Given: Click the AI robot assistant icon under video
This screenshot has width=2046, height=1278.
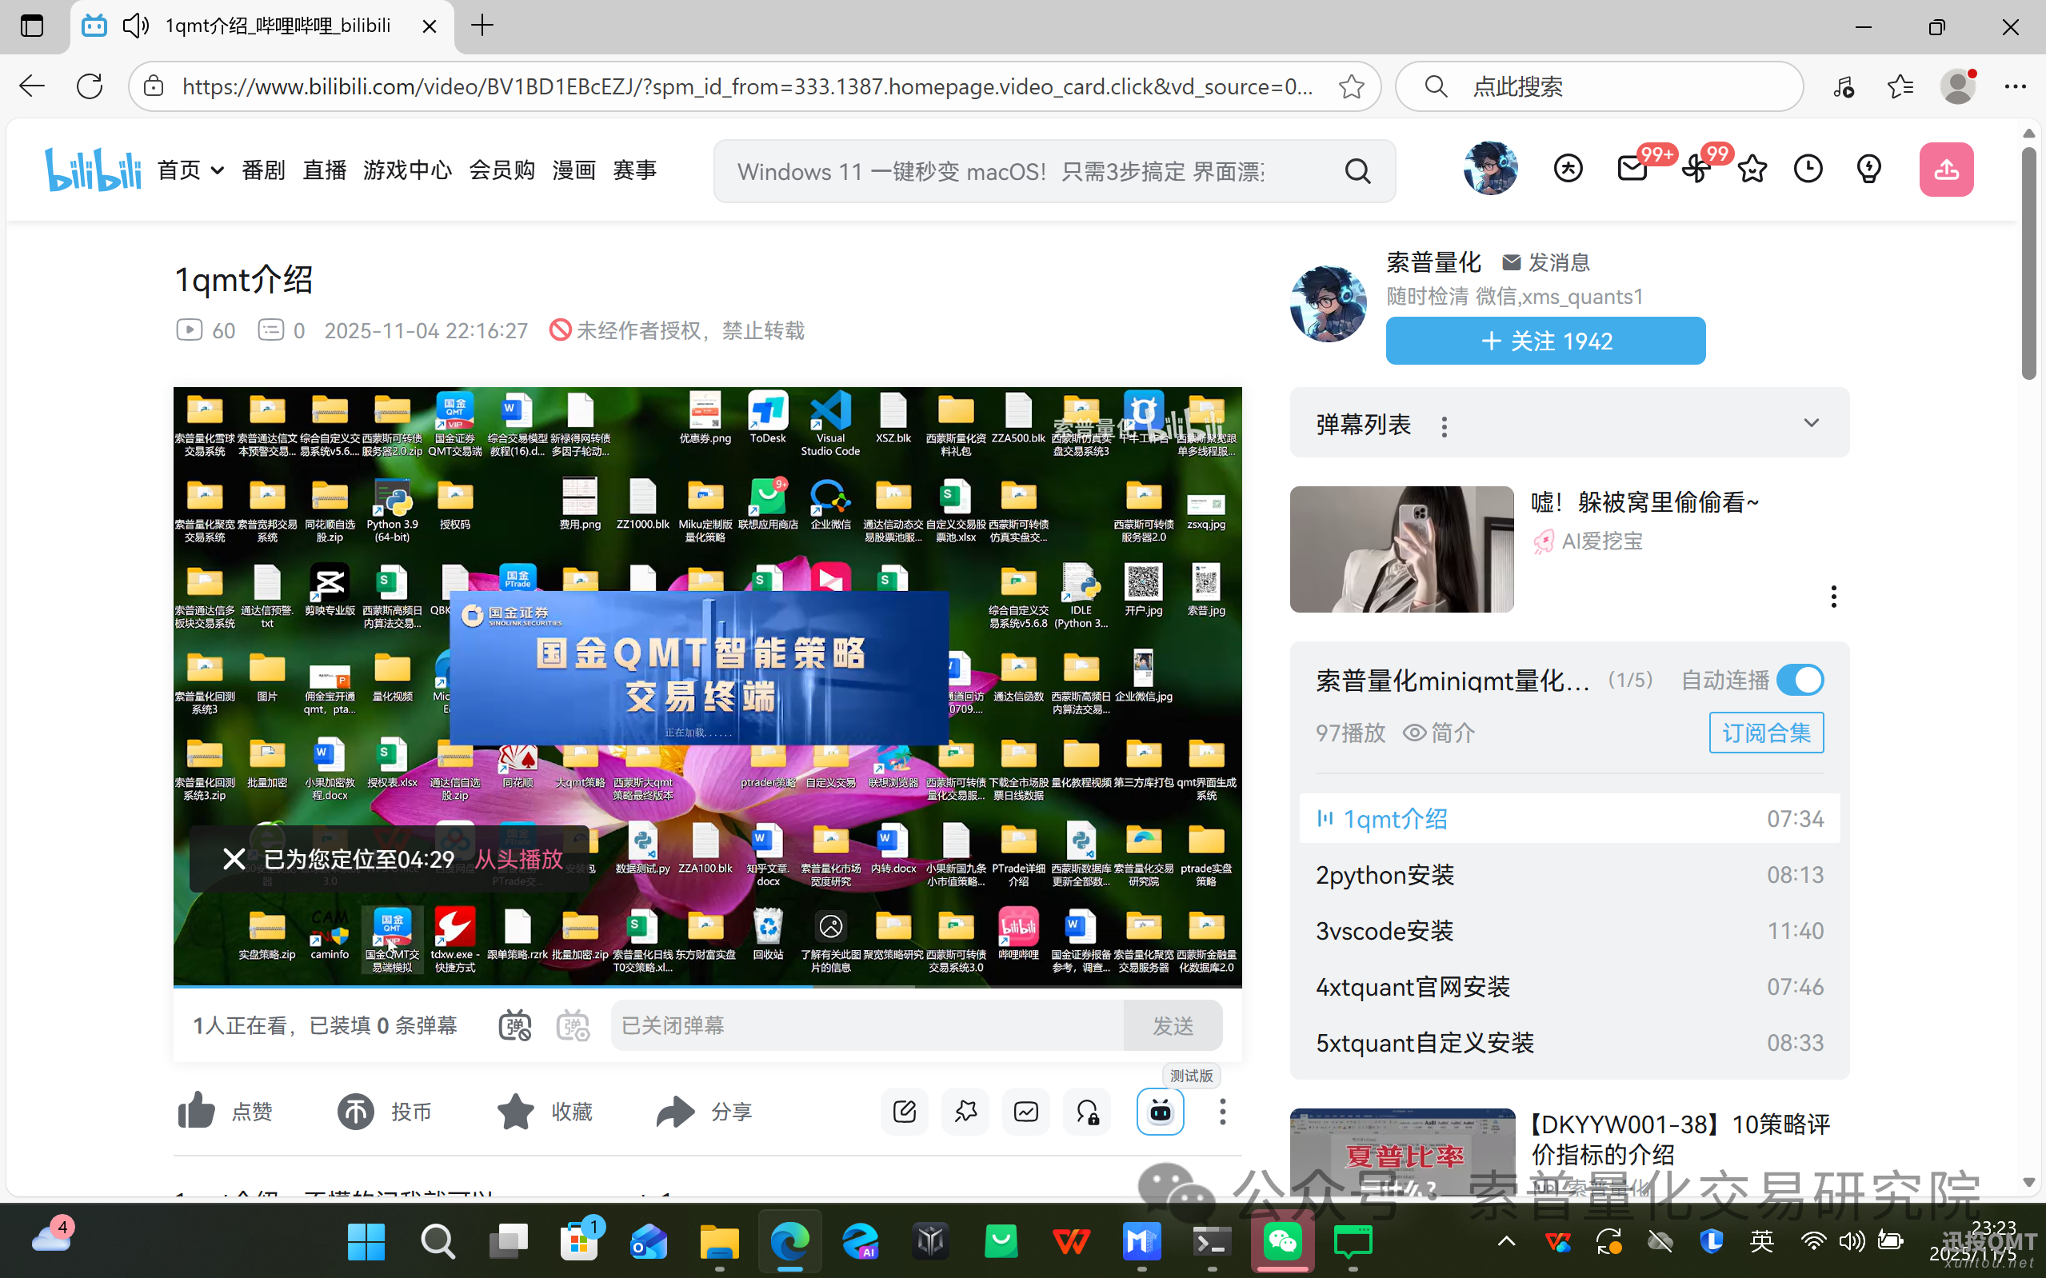Looking at the screenshot, I should pyautogui.click(x=1161, y=1112).
